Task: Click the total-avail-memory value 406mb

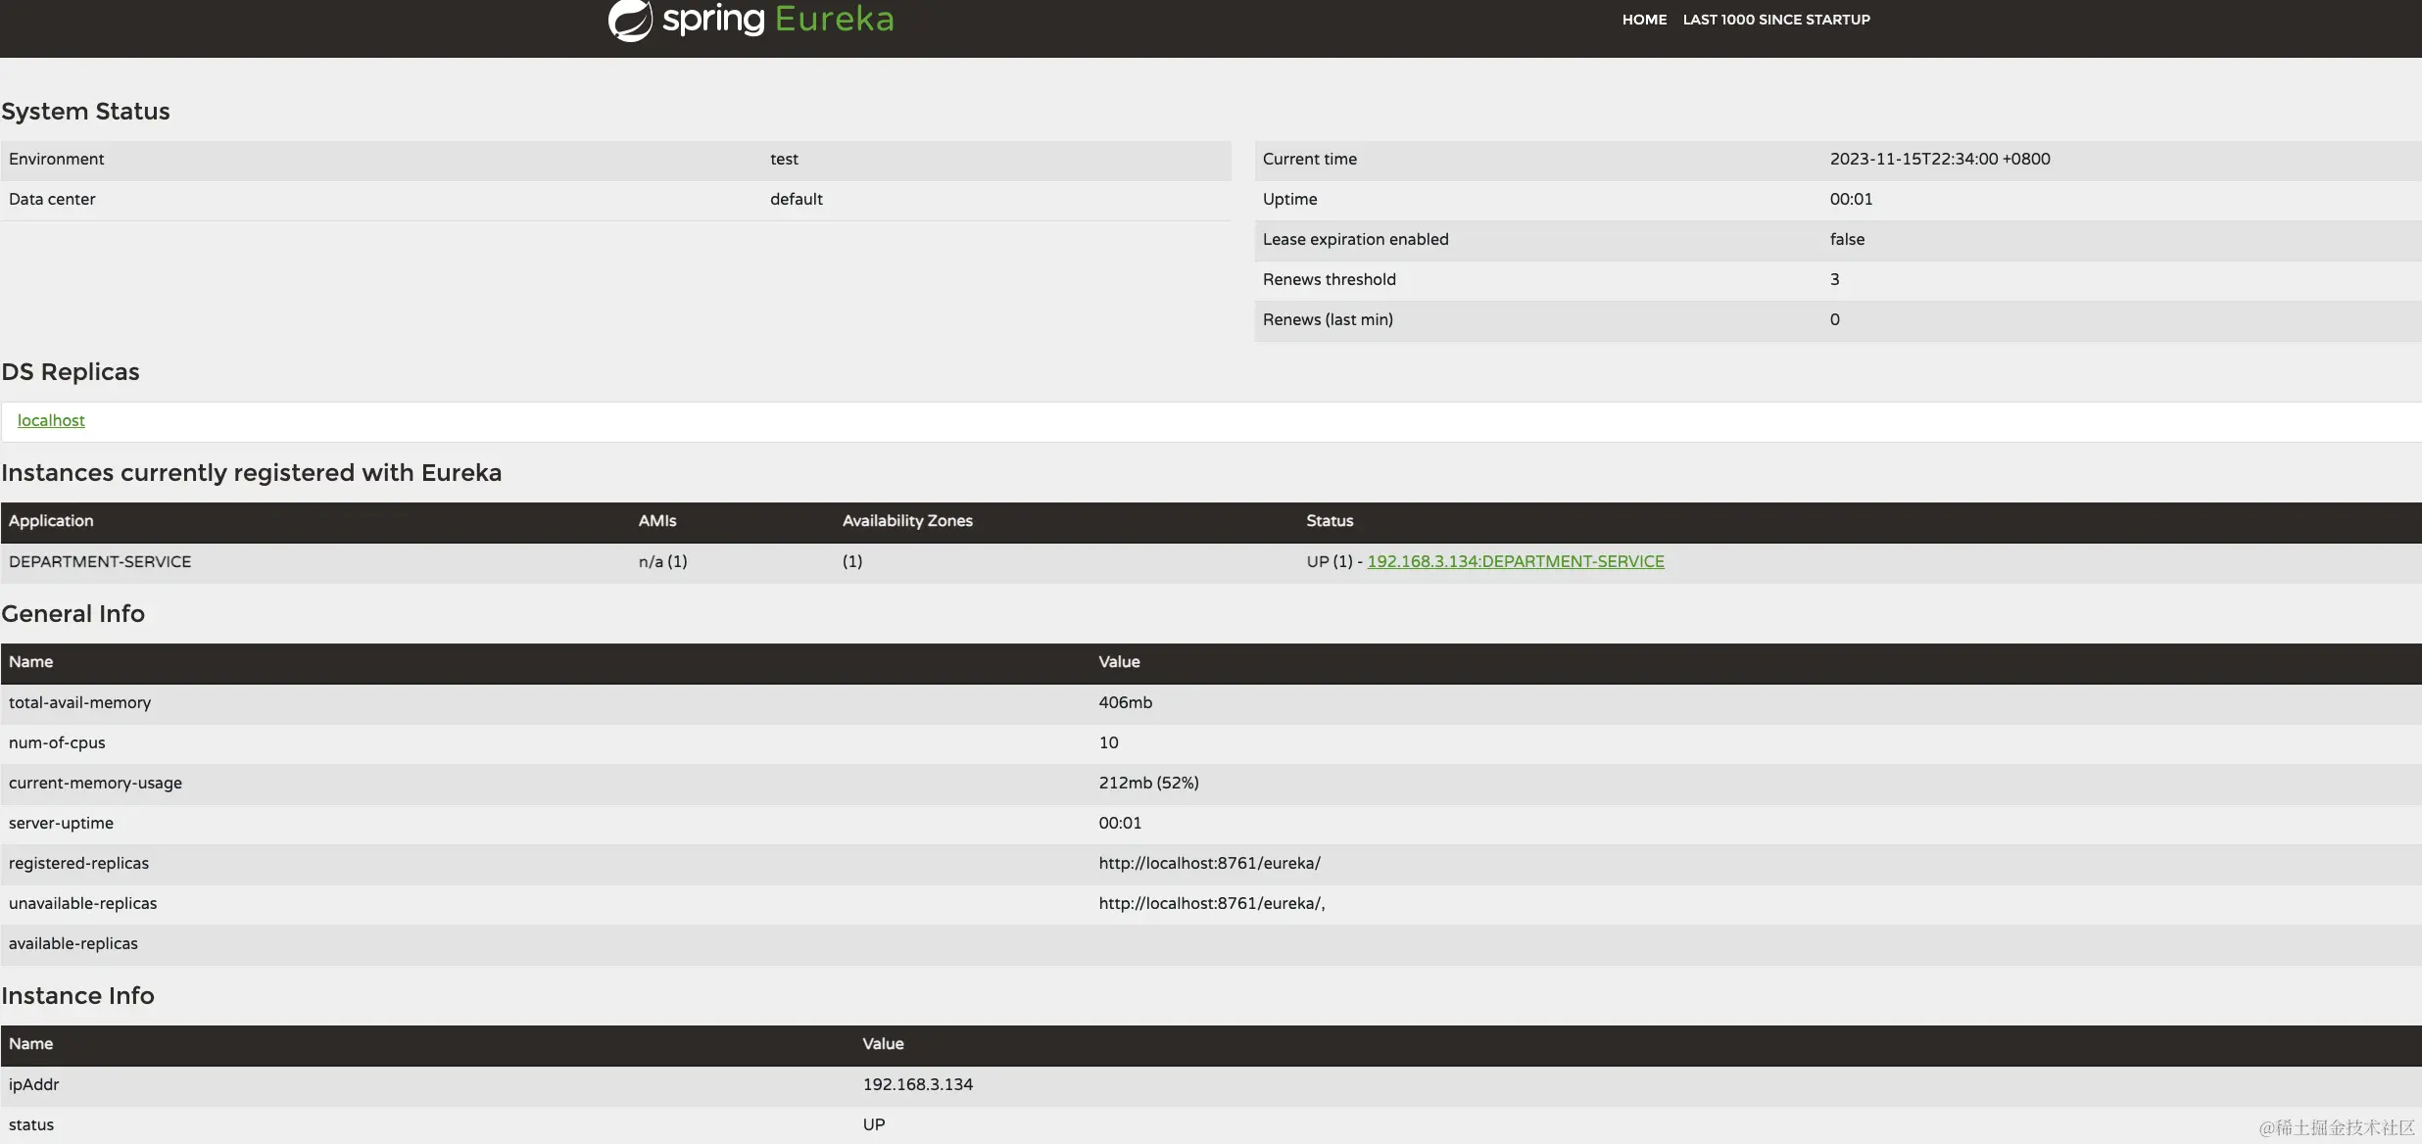Action: 1125,702
